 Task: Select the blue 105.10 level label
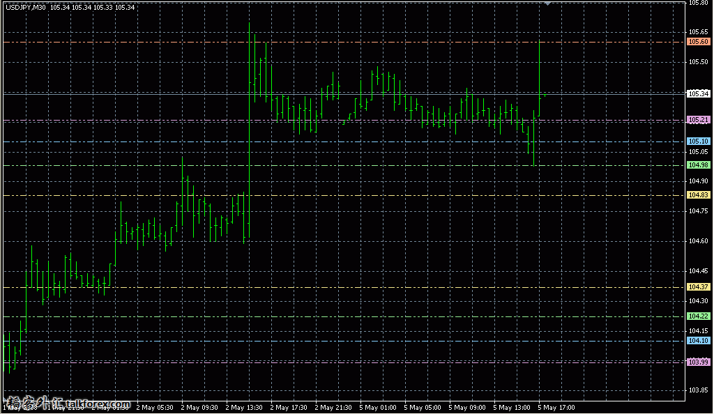click(698, 141)
